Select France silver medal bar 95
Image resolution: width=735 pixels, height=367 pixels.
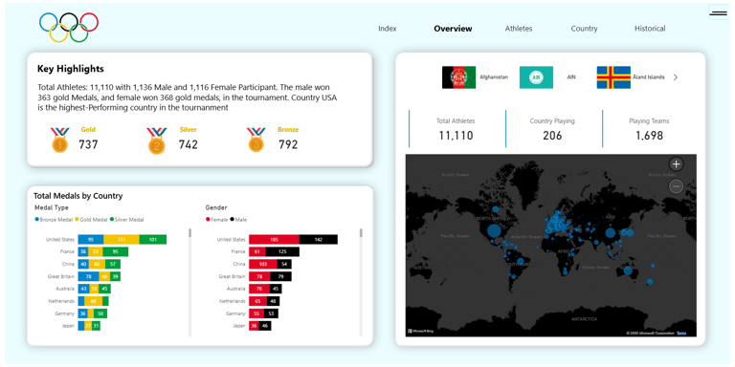click(115, 252)
